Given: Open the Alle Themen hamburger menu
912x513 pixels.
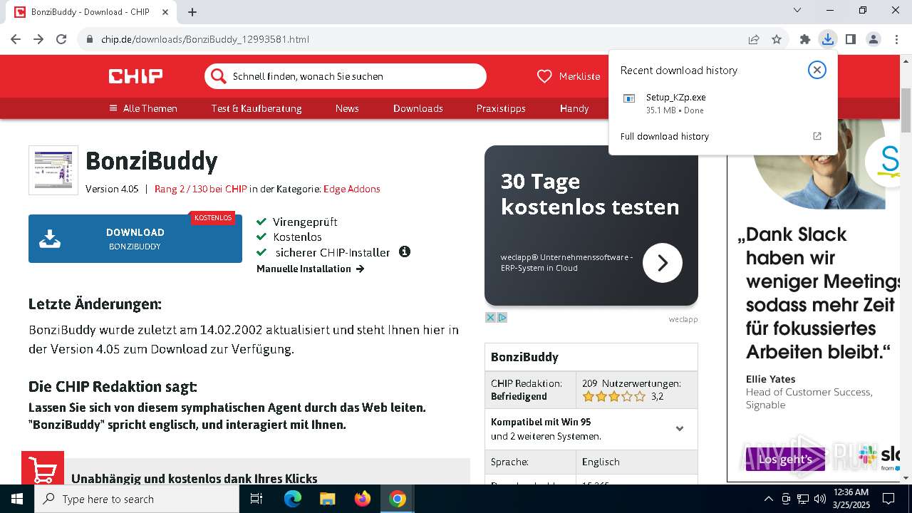Looking at the screenshot, I should click(142, 108).
